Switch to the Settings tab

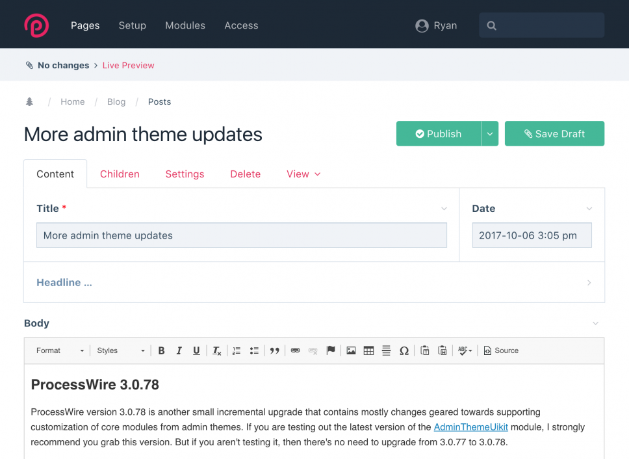(185, 174)
